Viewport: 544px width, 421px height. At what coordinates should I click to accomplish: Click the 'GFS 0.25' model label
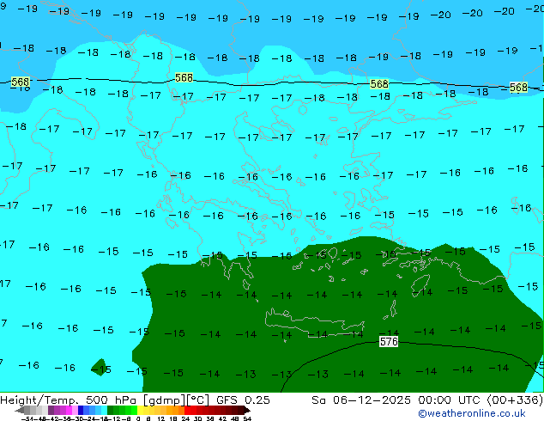pyautogui.click(x=243, y=400)
